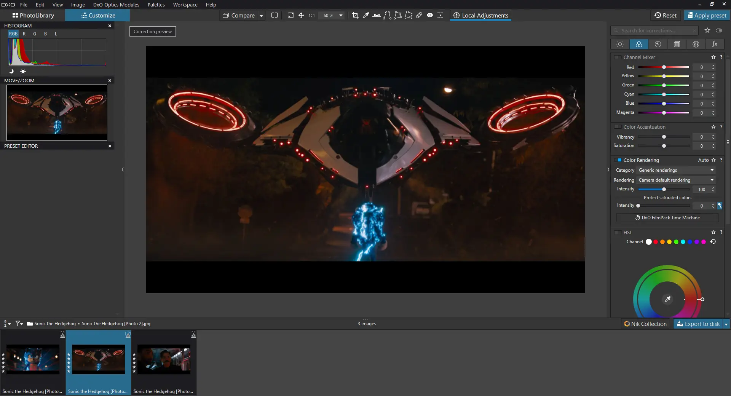This screenshot has width=731, height=396.
Task: Click the Red-eye tool icon
Action: pos(430,15)
